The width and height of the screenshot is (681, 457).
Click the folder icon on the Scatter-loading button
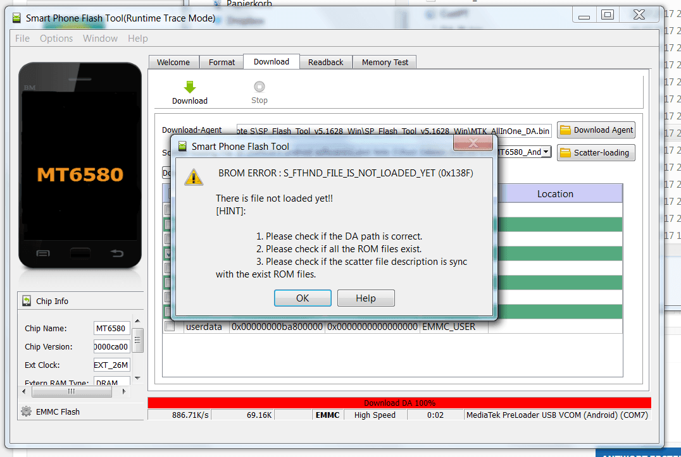[x=565, y=152]
